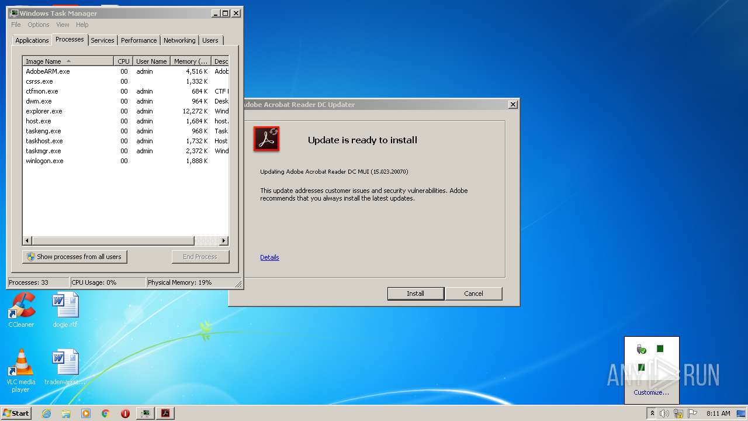This screenshot has width=748, height=421.
Task: Switch to the Services tab
Action: coord(102,40)
